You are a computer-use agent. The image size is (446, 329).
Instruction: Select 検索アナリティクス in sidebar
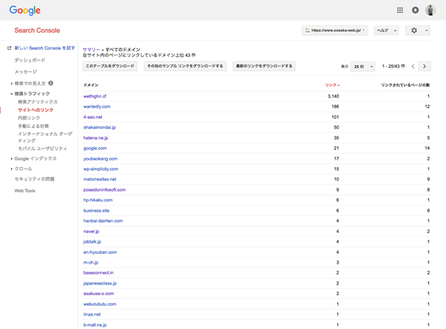click(x=38, y=102)
